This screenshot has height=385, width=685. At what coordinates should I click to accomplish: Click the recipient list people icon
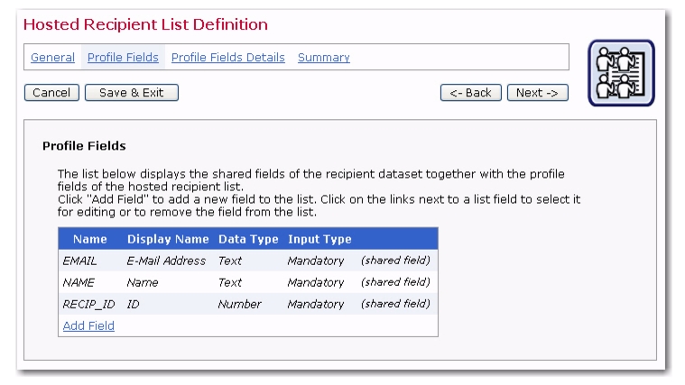(621, 73)
